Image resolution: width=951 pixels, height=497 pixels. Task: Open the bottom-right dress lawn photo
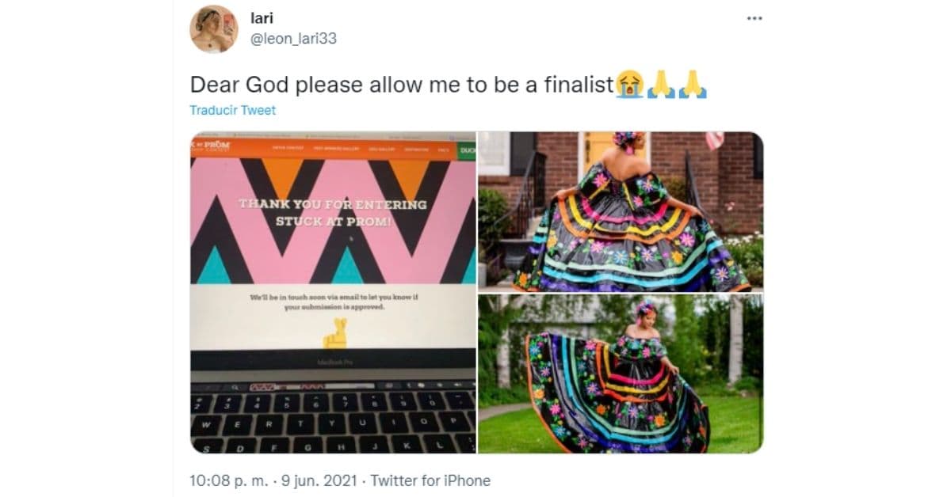621,374
